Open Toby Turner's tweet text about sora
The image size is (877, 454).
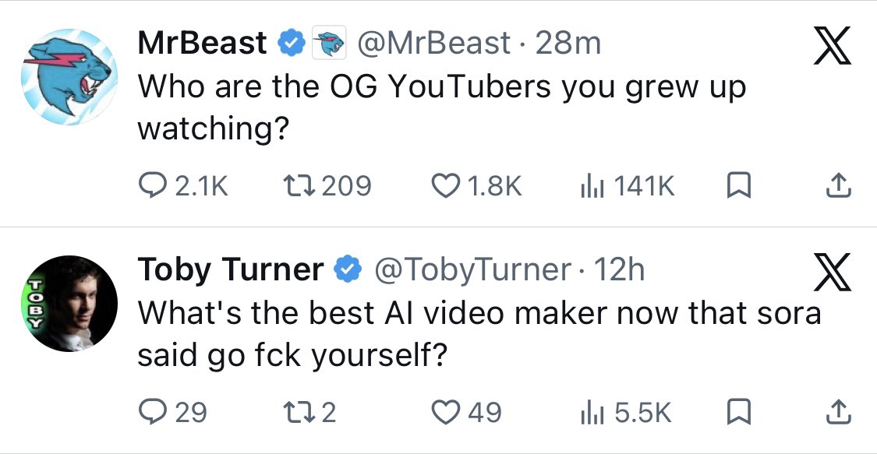479,335
